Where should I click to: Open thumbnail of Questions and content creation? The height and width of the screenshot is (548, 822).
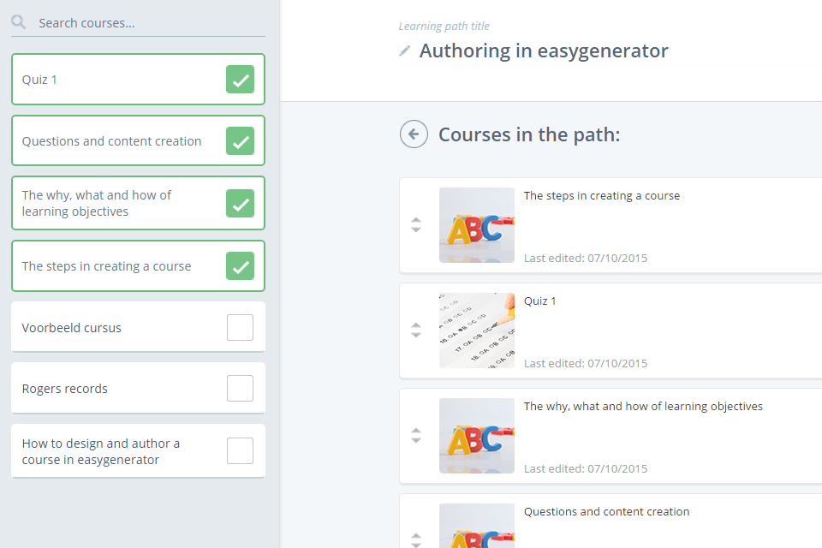click(477, 526)
